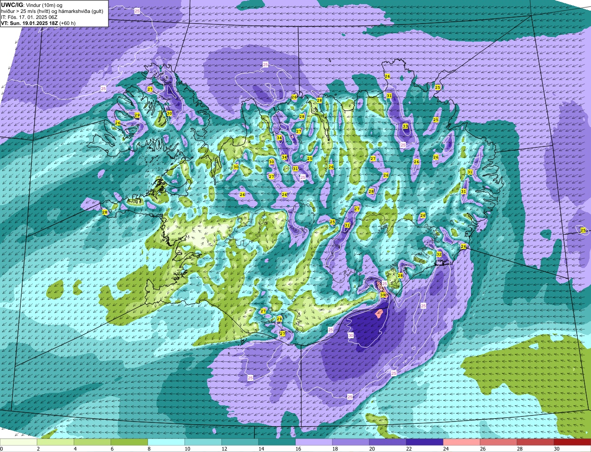Click the legend tick label 12

pos(224,449)
